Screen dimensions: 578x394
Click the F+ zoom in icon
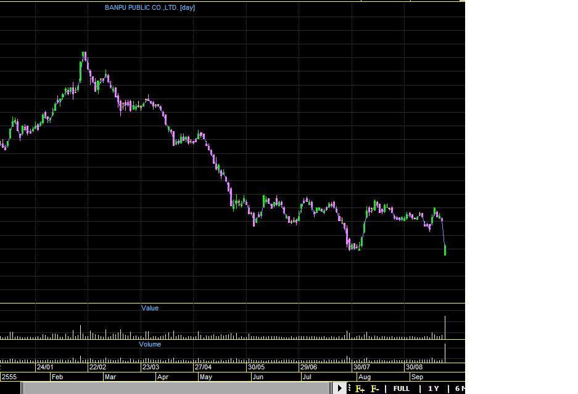360,388
